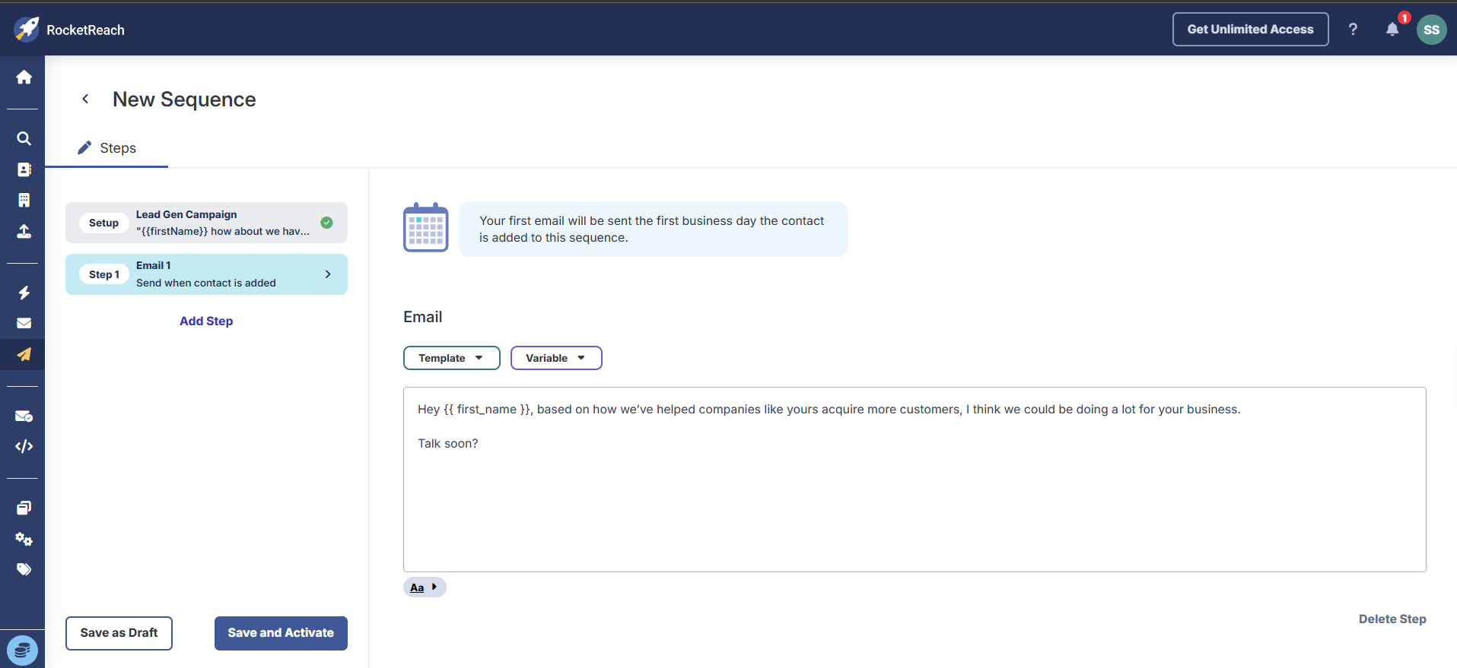Open the question mark help icon

(1353, 29)
